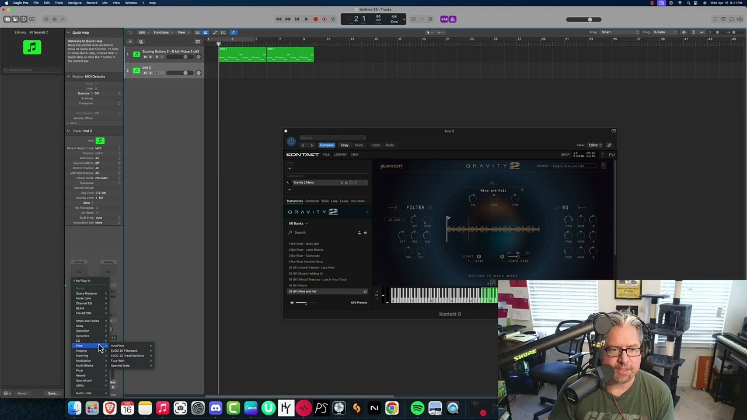Go to beginning of the project
Image resolution: width=747 pixels, height=420 pixels.
point(297,19)
